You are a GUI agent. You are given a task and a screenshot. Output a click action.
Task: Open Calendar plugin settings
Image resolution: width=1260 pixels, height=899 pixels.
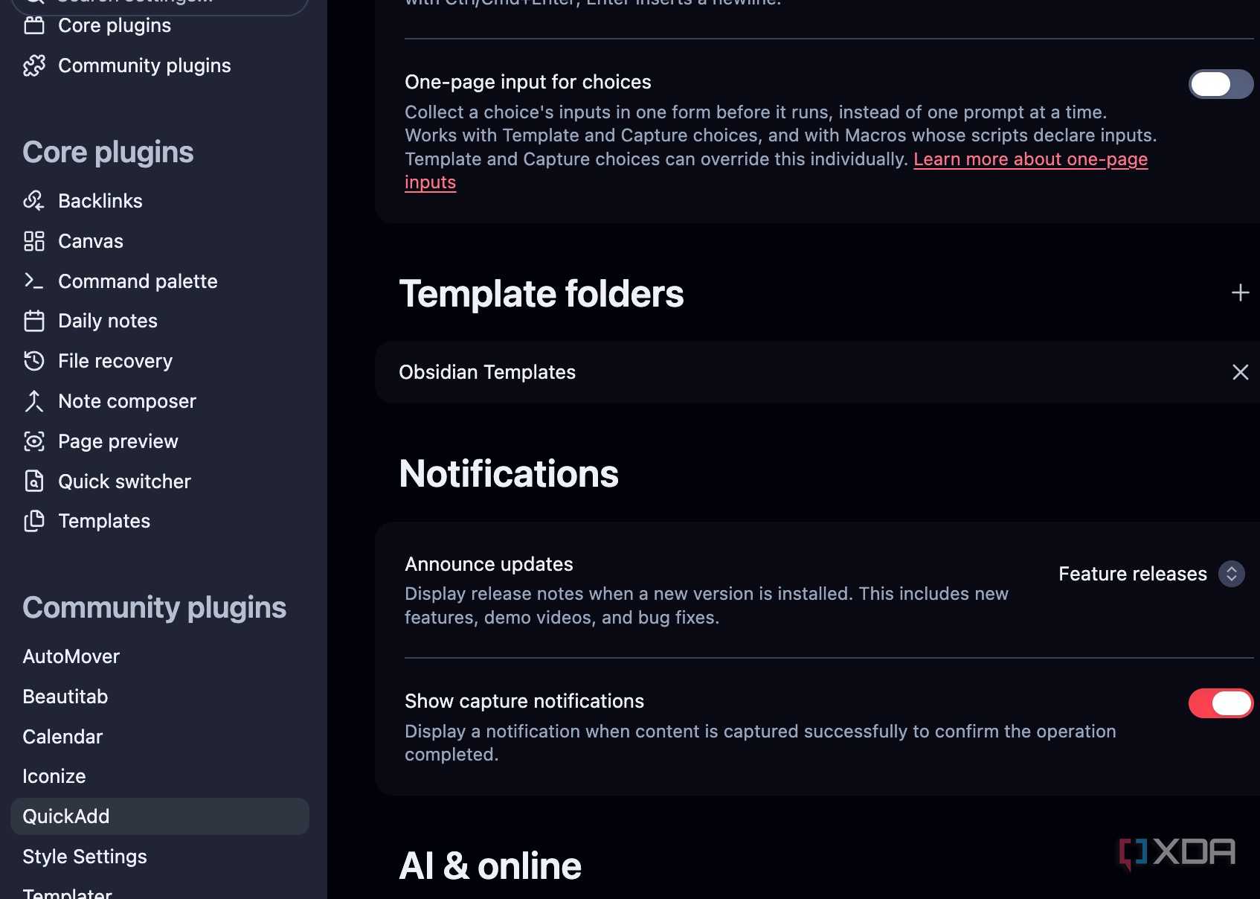click(160, 737)
